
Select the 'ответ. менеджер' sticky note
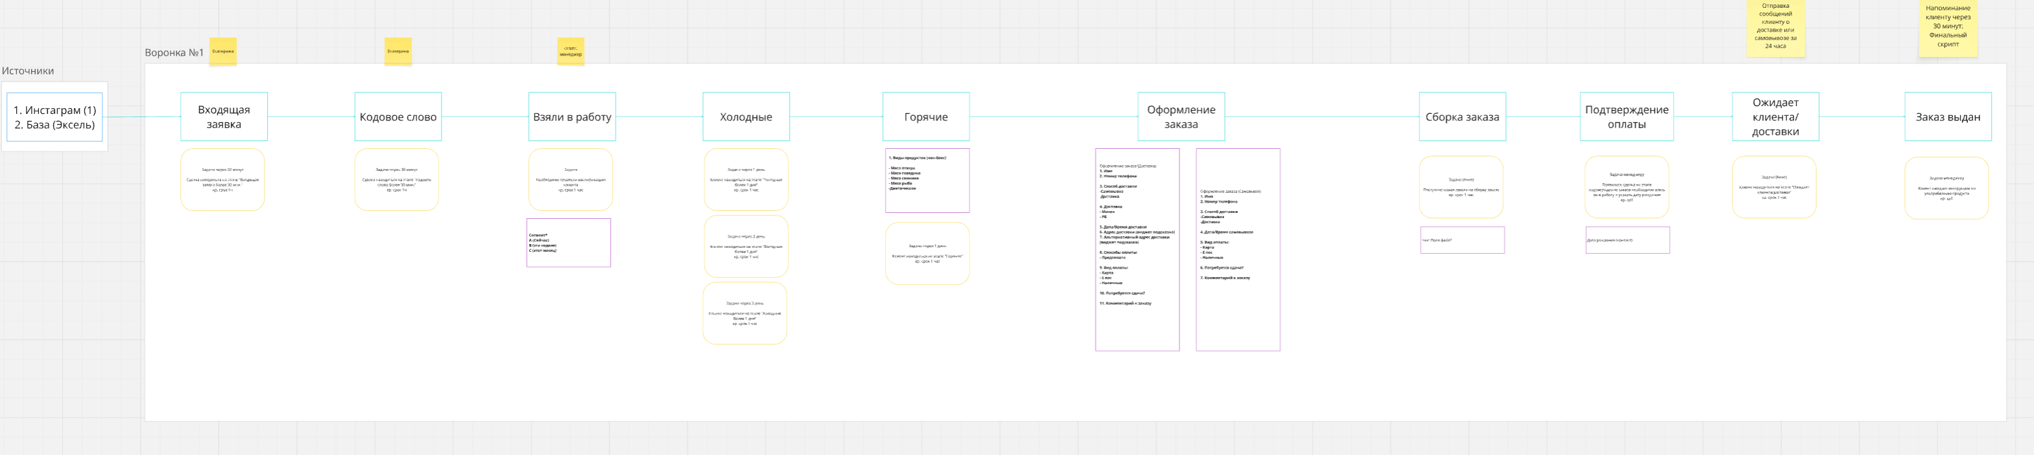(x=571, y=51)
